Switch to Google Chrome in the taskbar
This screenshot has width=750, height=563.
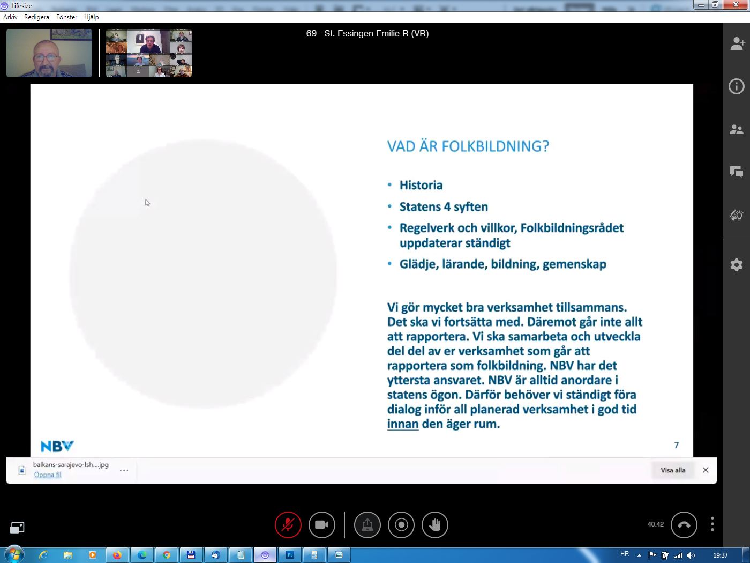point(167,555)
